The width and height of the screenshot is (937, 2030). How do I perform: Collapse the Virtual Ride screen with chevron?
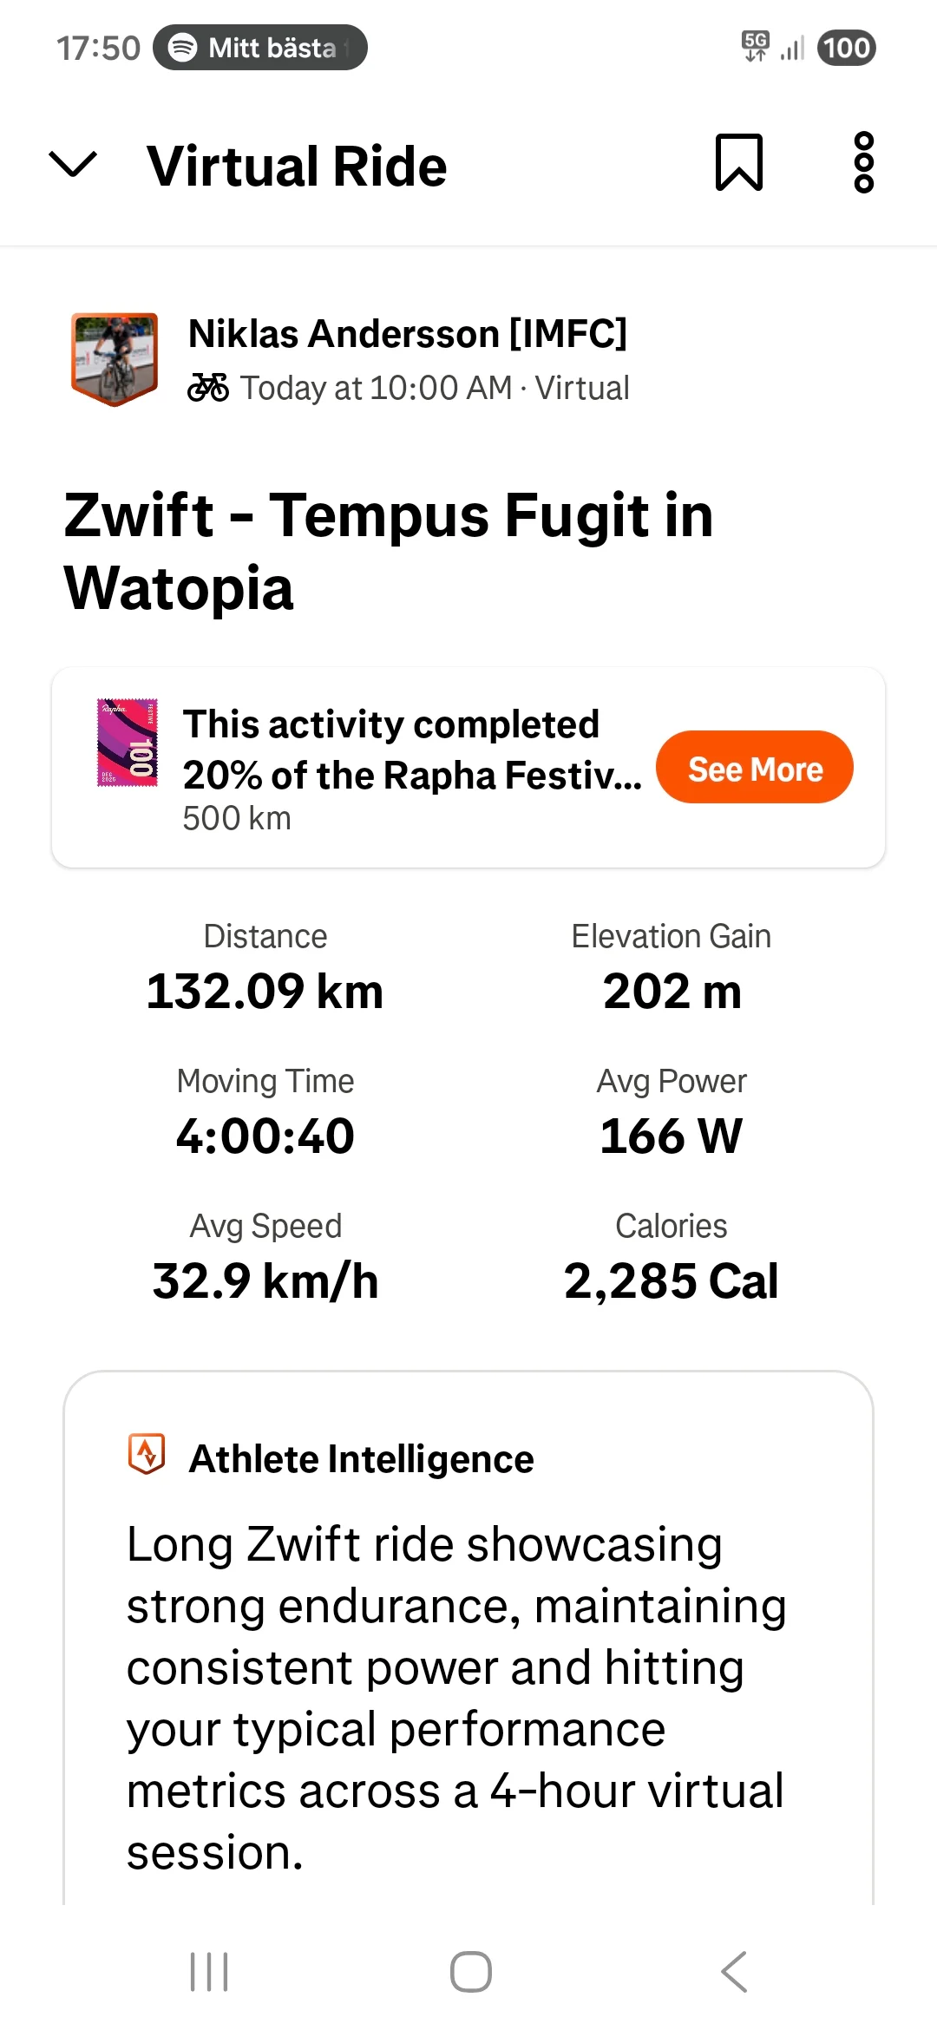pyautogui.click(x=73, y=164)
